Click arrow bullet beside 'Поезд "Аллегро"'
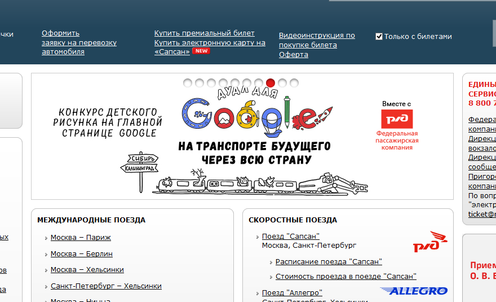The image size is (496, 302). 257,294
